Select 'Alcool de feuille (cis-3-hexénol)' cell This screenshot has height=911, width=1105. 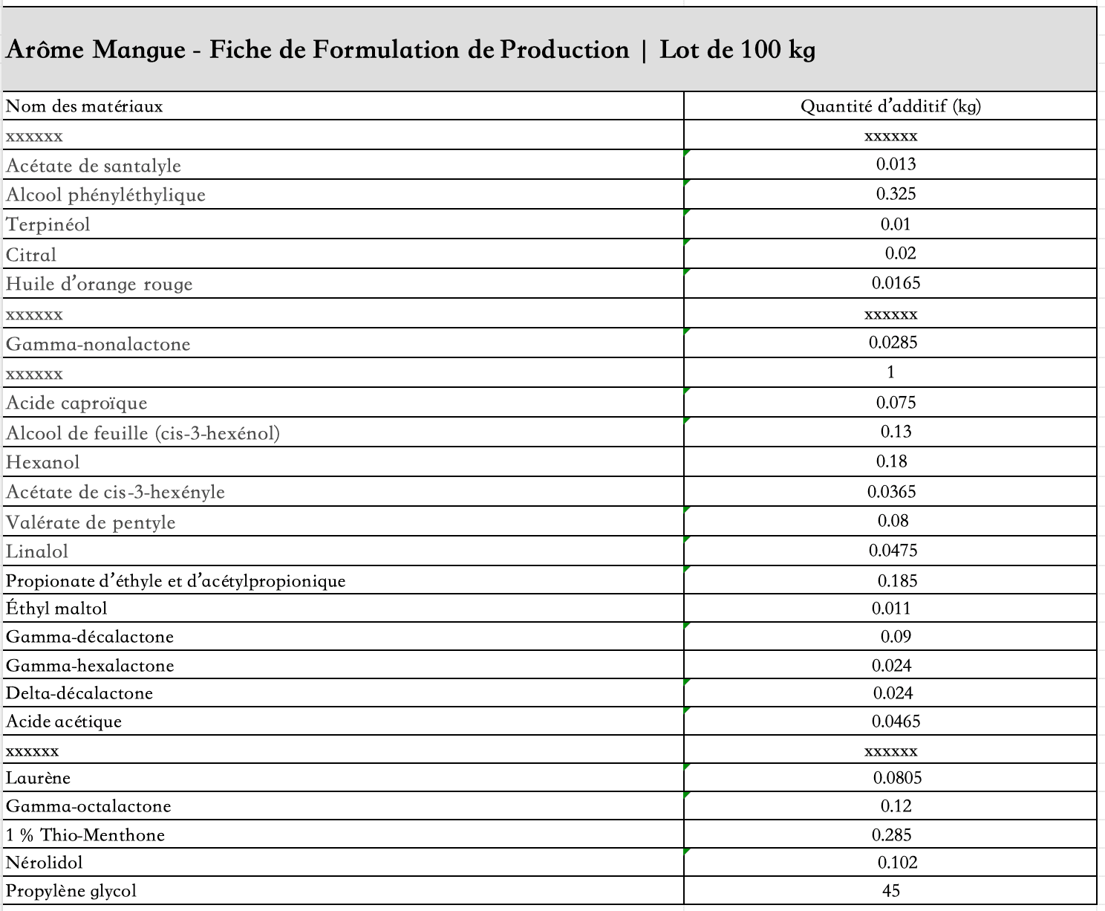[342, 432]
